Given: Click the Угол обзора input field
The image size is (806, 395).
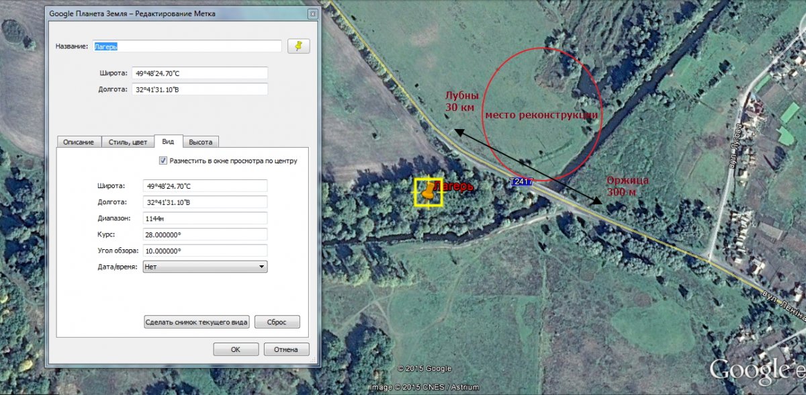Looking at the screenshot, I should [x=205, y=251].
